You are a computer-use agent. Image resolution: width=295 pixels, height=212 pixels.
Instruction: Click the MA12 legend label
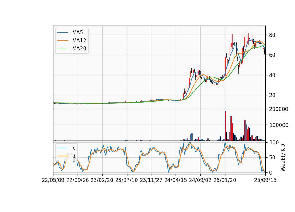coord(79,41)
